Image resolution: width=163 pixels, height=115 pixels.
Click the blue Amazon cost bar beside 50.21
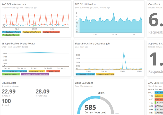pyautogui.click(x=159, y=92)
